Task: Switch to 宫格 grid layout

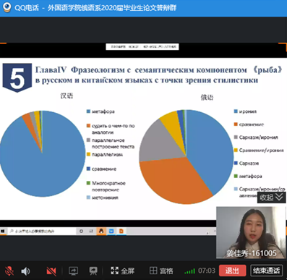Action: (161, 271)
